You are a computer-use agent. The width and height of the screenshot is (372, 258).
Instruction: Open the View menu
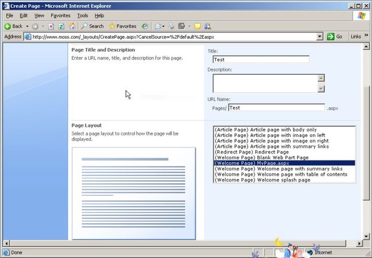(39, 15)
